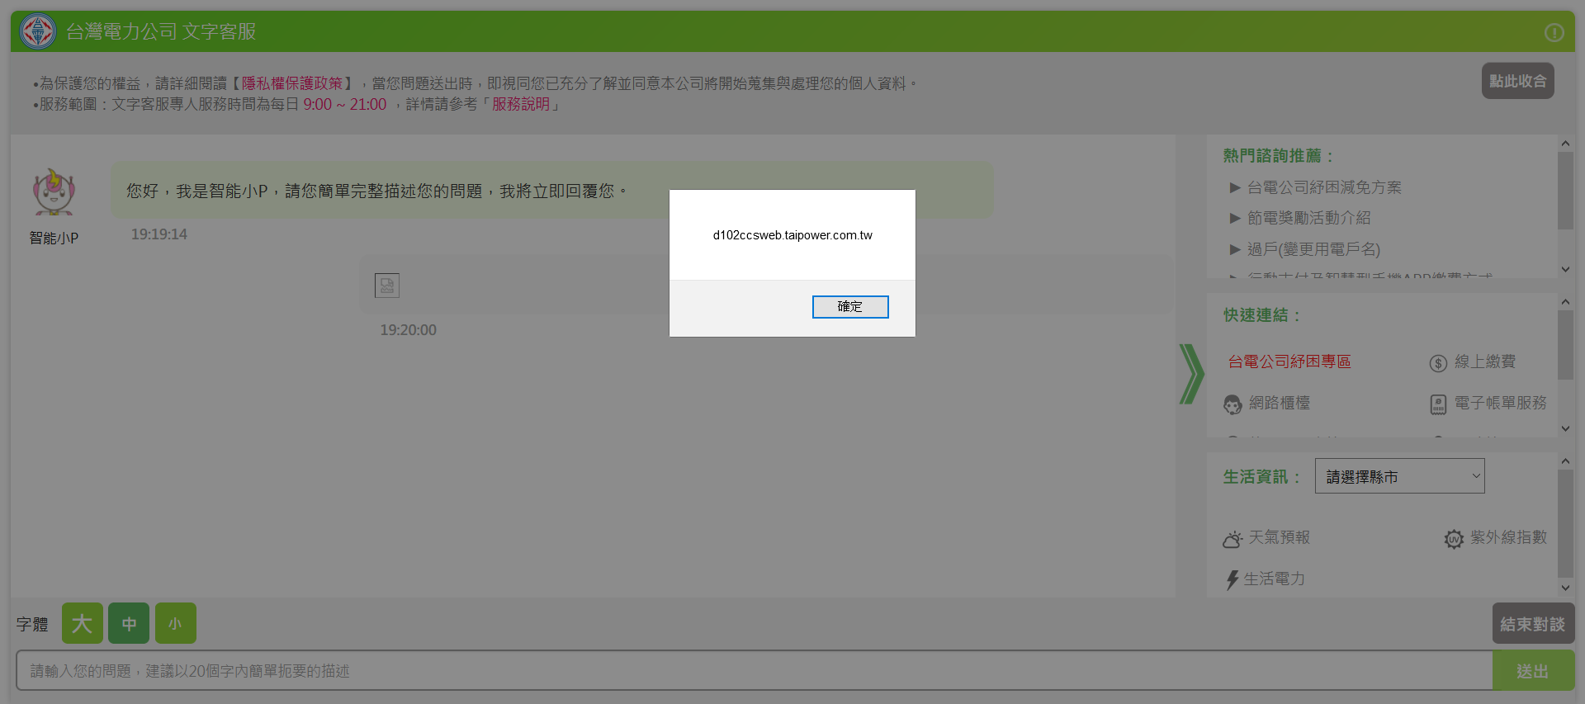Click the 生活電力 lightning icon

click(x=1233, y=580)
